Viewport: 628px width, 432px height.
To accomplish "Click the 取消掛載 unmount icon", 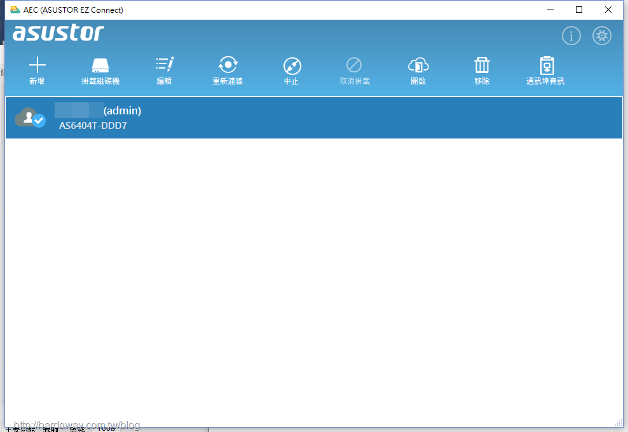I will 354,65.
